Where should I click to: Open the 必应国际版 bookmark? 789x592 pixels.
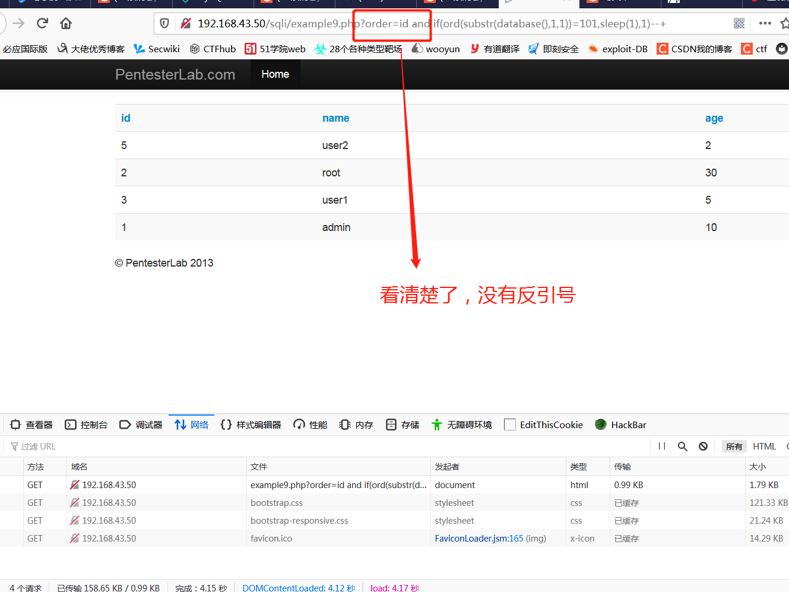tap(25, 49)
